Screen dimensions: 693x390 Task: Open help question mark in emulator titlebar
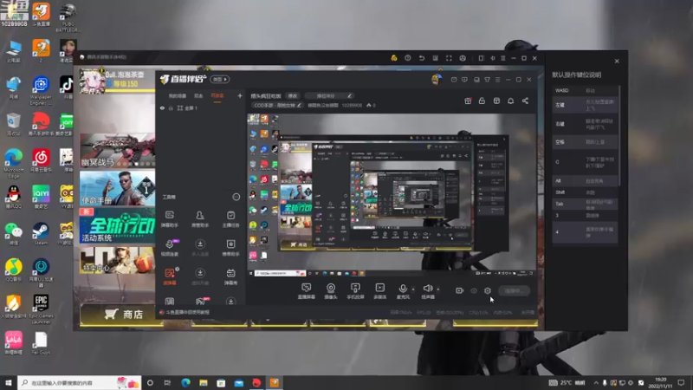[407, 58]
